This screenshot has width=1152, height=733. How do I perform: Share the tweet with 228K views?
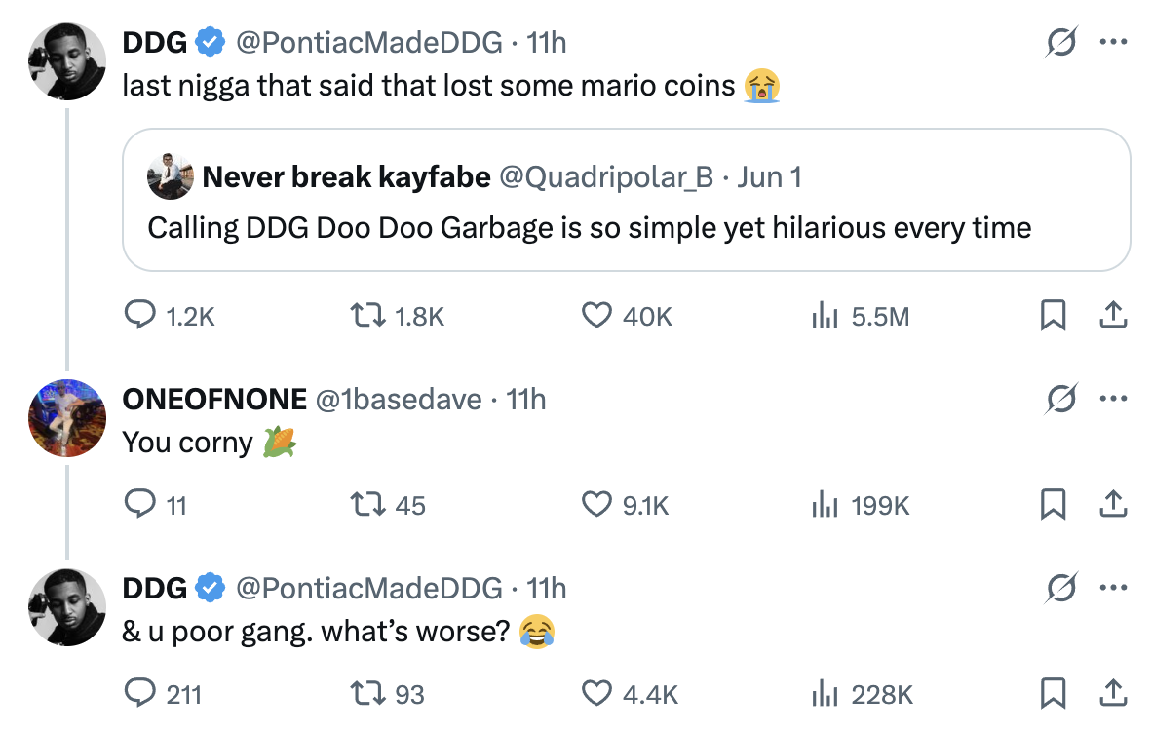coord(1113,692)
